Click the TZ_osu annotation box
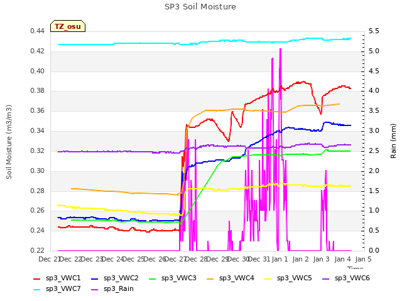The height and width of the screenshot is (301, 402). point(68,26)
